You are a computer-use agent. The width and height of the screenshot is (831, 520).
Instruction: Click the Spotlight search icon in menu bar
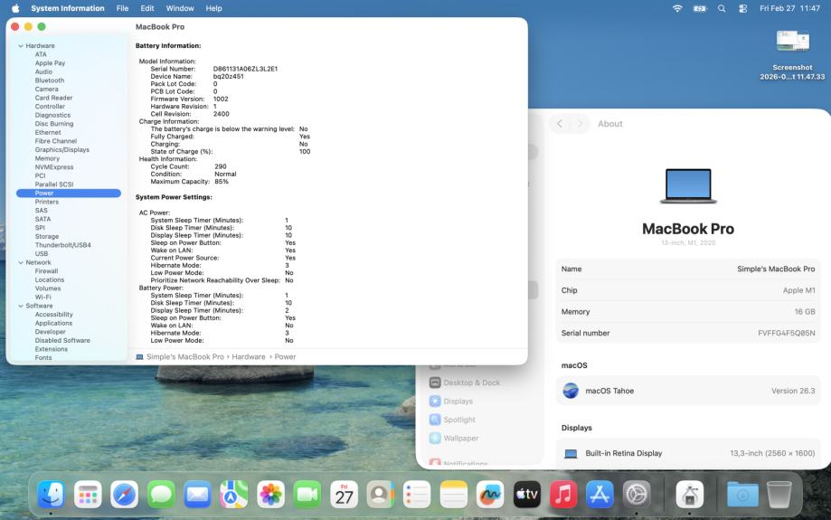(722, 8)
